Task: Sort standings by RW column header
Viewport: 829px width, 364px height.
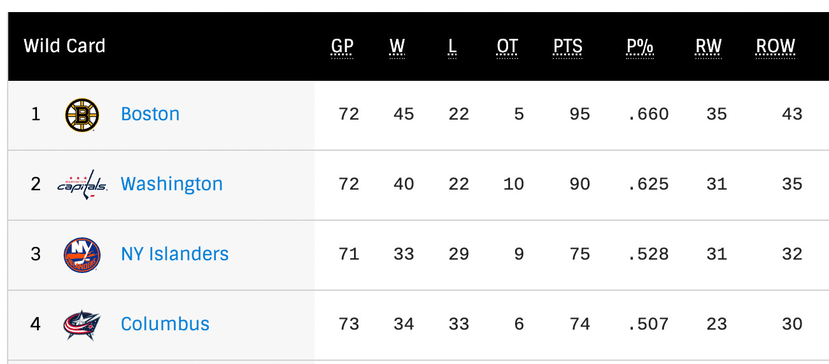Action: [709, 46]
